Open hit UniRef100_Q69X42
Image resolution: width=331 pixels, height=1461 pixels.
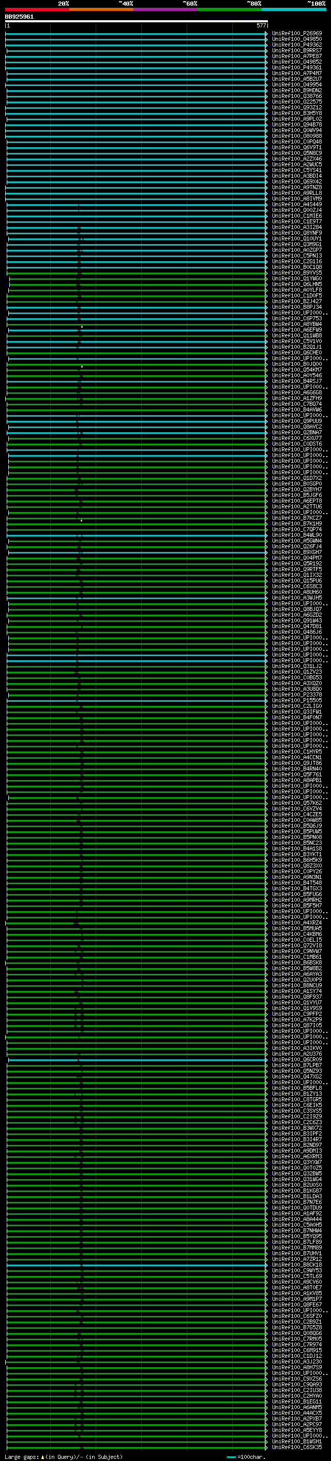click(297, 181)
